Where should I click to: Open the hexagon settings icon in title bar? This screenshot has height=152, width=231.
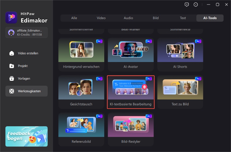196,5
